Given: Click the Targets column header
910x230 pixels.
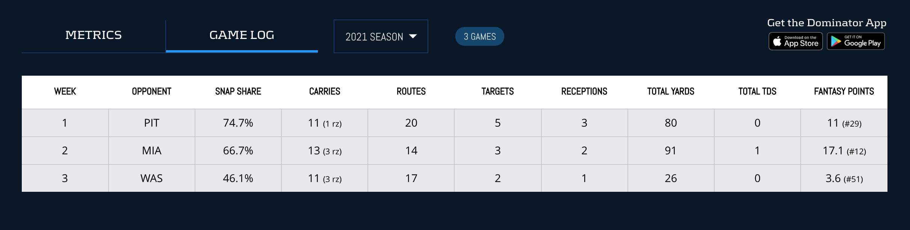Looking at the screenshot, I should point(497,91).
